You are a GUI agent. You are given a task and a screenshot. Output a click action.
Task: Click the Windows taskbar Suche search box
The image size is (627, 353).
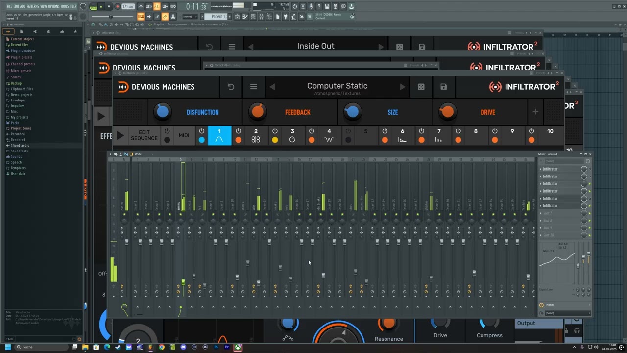pos(41,347)
